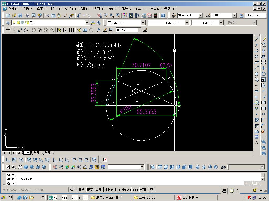Screen dimensions: 269x201
Task: Select the Polygon draw tool
Action: pos(257,57)
